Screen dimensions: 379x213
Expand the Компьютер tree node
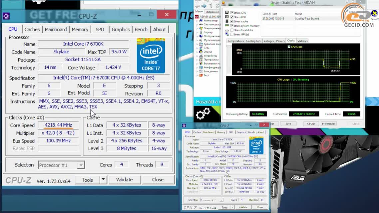click(x=197, y=21)
